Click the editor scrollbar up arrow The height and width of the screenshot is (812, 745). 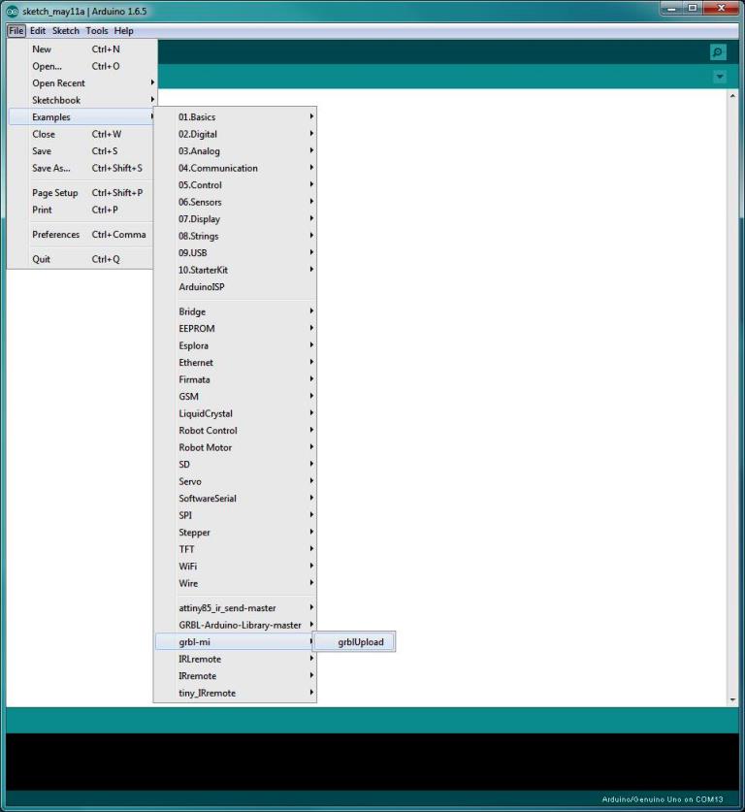point(732,96)
